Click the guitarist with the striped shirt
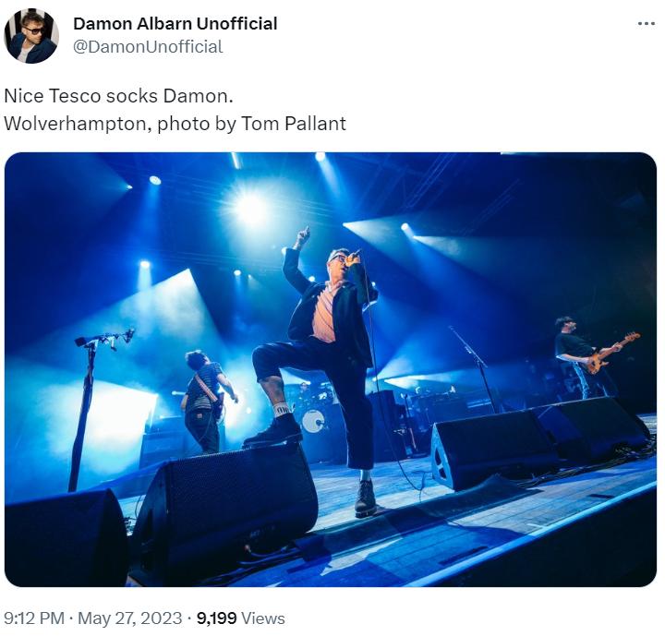The height and width of the screenshot is (636, 665). pos(203,395)
